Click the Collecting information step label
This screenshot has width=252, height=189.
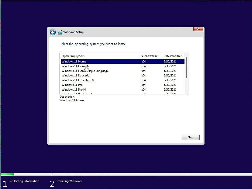pyautogui.click(x=24, y=181)
